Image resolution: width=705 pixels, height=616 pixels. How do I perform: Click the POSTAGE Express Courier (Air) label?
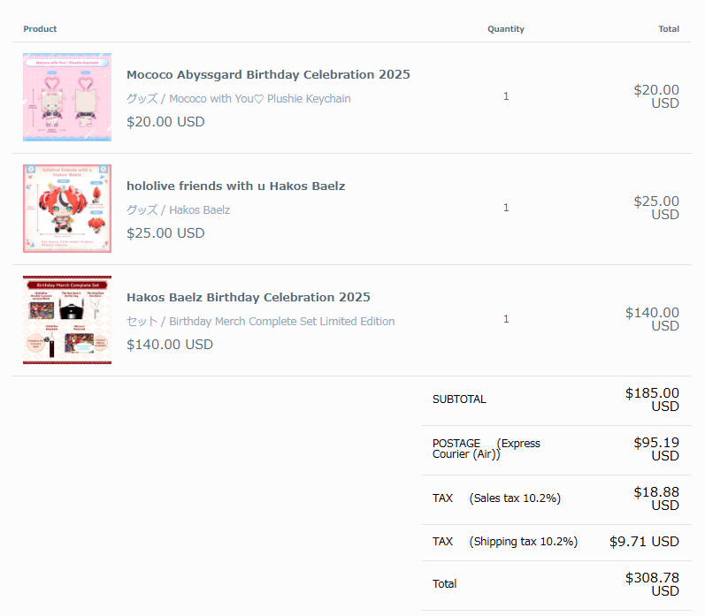(x=487, y=449)
